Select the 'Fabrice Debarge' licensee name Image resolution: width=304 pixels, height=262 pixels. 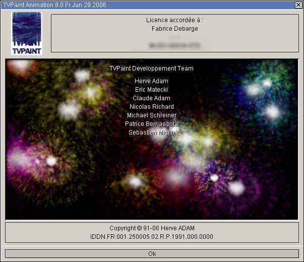(174, 29)
